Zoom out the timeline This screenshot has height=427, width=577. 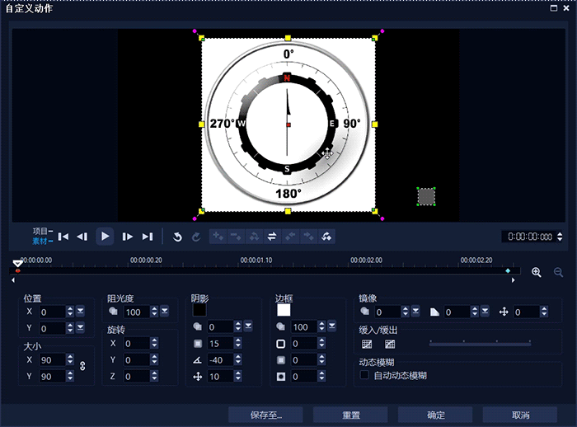point(558,272)
